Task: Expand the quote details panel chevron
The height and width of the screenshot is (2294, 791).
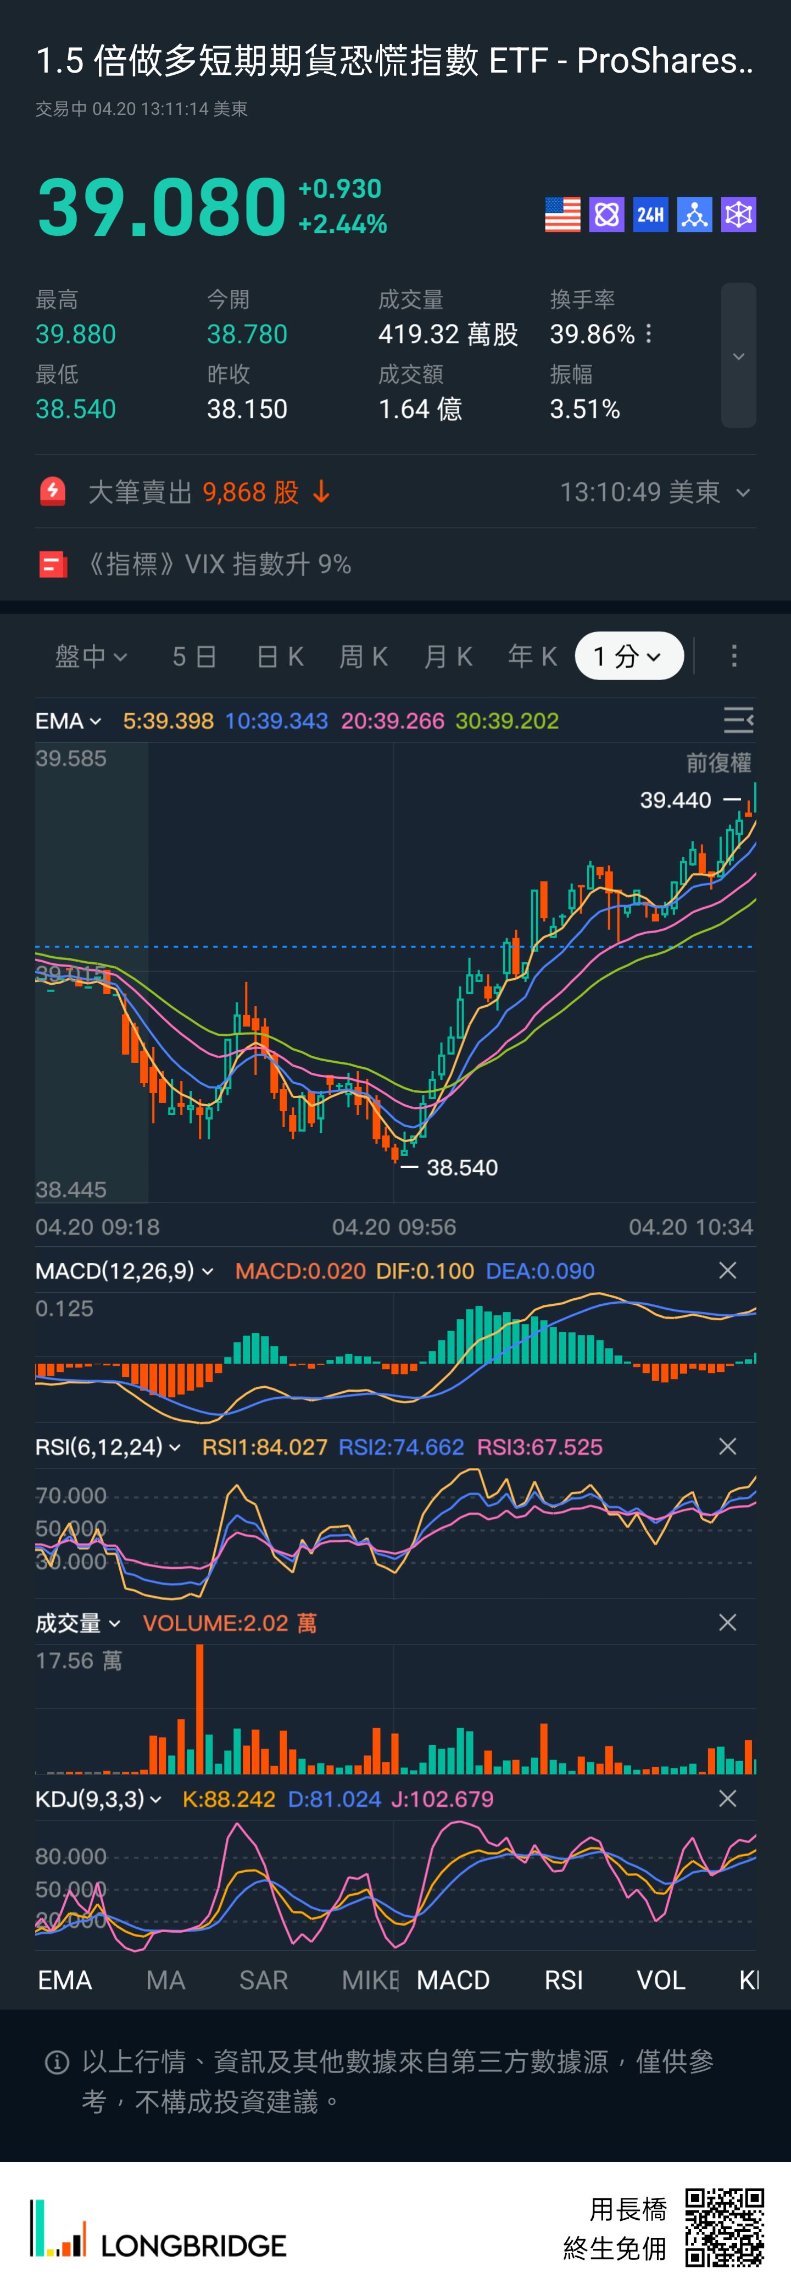Action: pyautogui.click(x=738, y=356)
